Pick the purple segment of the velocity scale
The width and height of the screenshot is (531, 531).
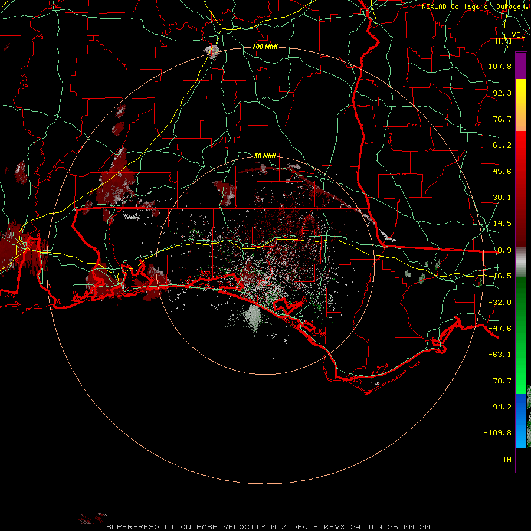[521, 65]
